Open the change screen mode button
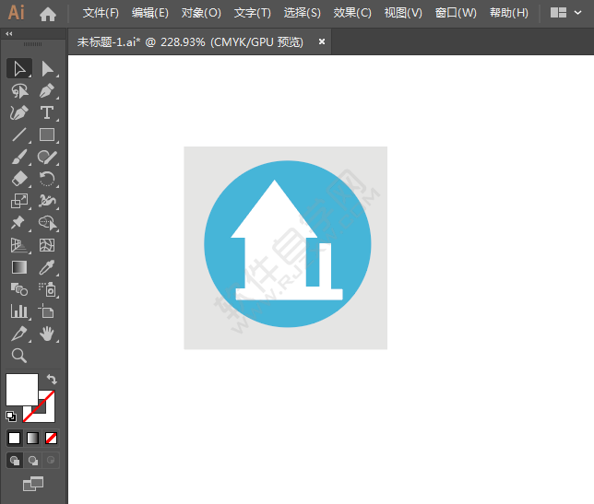The image size is (594, 504). 33,484
